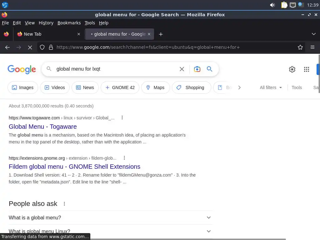Open the Lubuntu application menu icon
Viewport: 320px width, 240px height.
pos(5,5)
